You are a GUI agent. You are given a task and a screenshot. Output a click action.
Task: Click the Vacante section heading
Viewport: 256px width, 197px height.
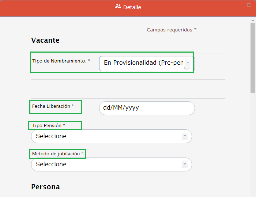click(x=45, y=40)
